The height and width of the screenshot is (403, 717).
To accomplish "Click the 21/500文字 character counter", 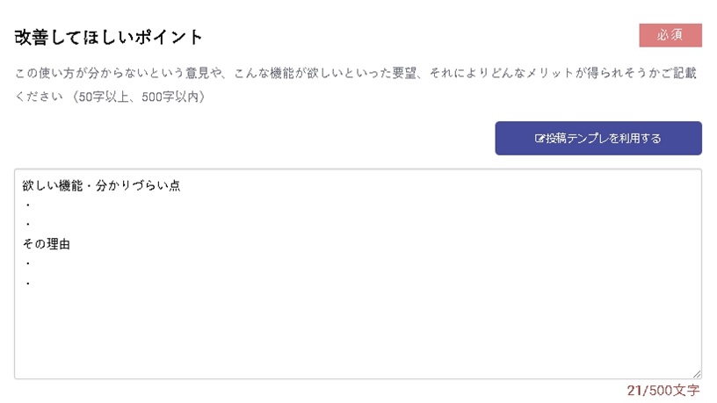I will point(663,390).
